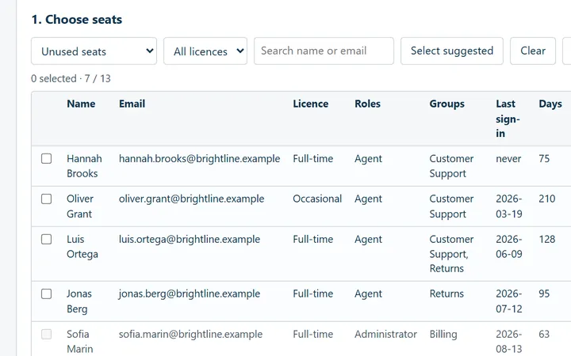Click jonas.berg@brightline.example email cell
The height and width of the screenshot is (356, 571).
click(x=190, y=294)
